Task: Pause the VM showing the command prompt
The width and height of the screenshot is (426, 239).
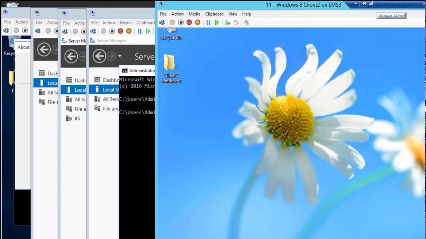Action: tap(139, 31)
